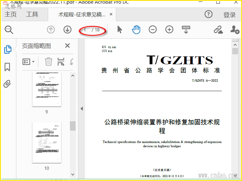Click the thumbnail panel scrollbar handle

pyautogui.click(x=73, y=126)
